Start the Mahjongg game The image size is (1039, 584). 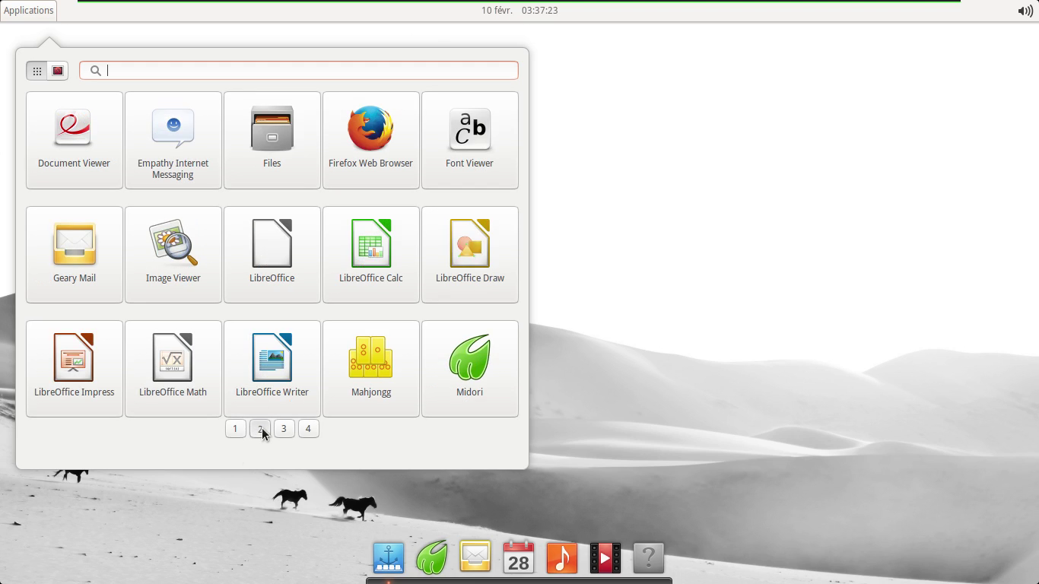click(x=371, y=369)
